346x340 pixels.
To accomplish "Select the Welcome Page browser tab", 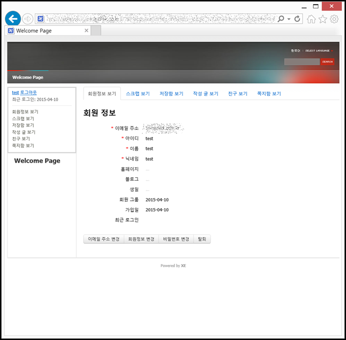I will tap(48, 31).
